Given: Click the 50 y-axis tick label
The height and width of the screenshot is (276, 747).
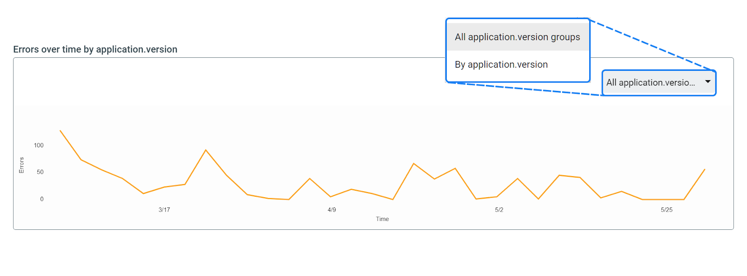Looking at the screenshot, I should [x=40, y=172].
